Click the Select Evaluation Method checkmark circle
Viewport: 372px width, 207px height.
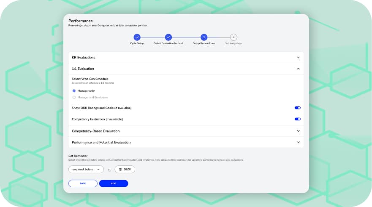pos(168,37)
